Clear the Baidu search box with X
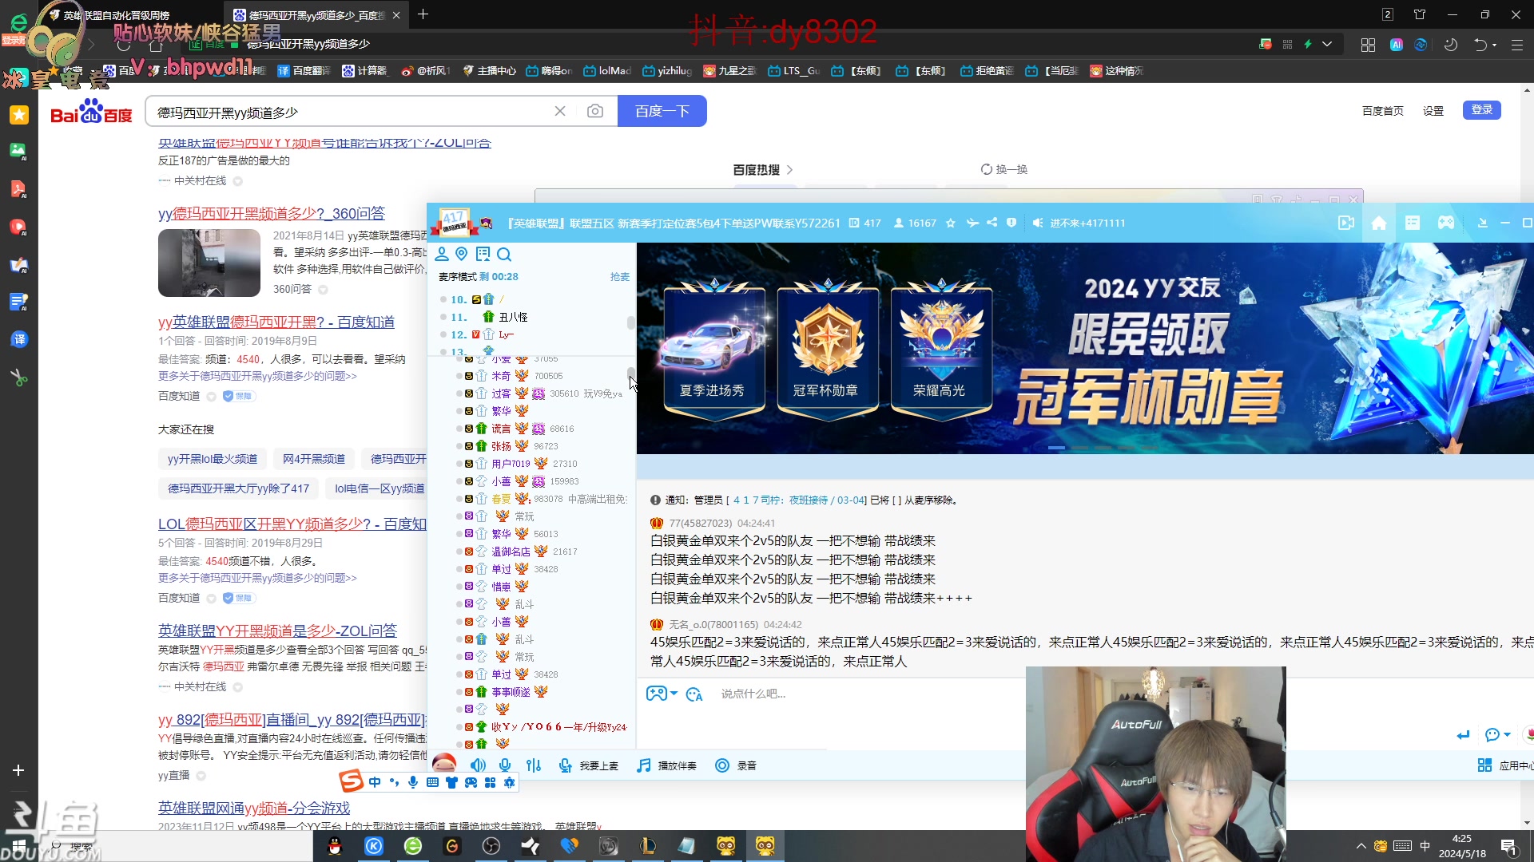Screen dimensions: 1534x862 click(560, 111)
